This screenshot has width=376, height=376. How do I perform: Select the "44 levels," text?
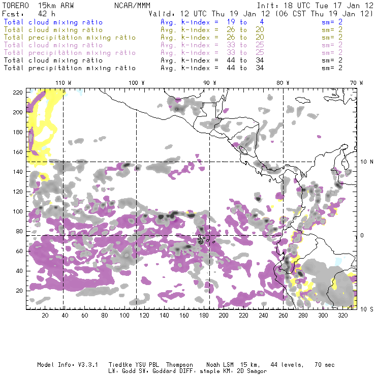point(287,365)
